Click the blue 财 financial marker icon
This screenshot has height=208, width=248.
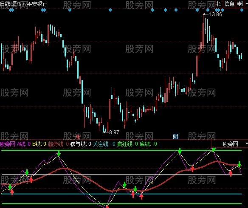pos(175,136)
